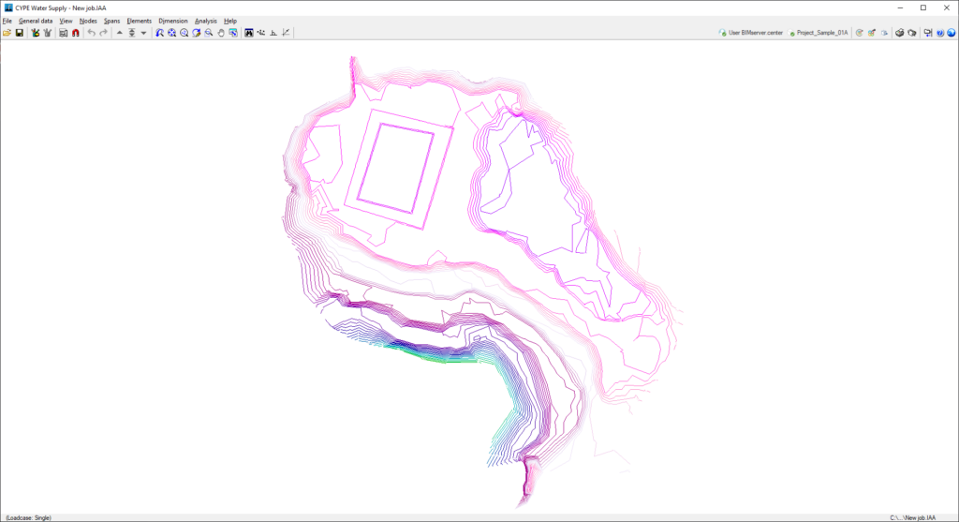Click the redo arrow icon

tap(103, 33)
